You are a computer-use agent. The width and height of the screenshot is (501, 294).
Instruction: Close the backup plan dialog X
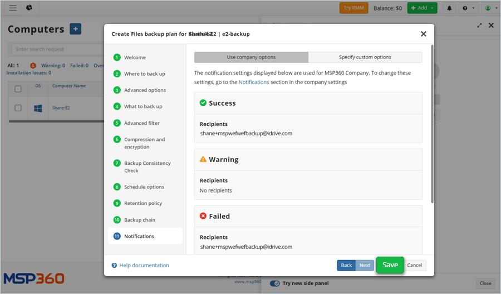[423, 34]
